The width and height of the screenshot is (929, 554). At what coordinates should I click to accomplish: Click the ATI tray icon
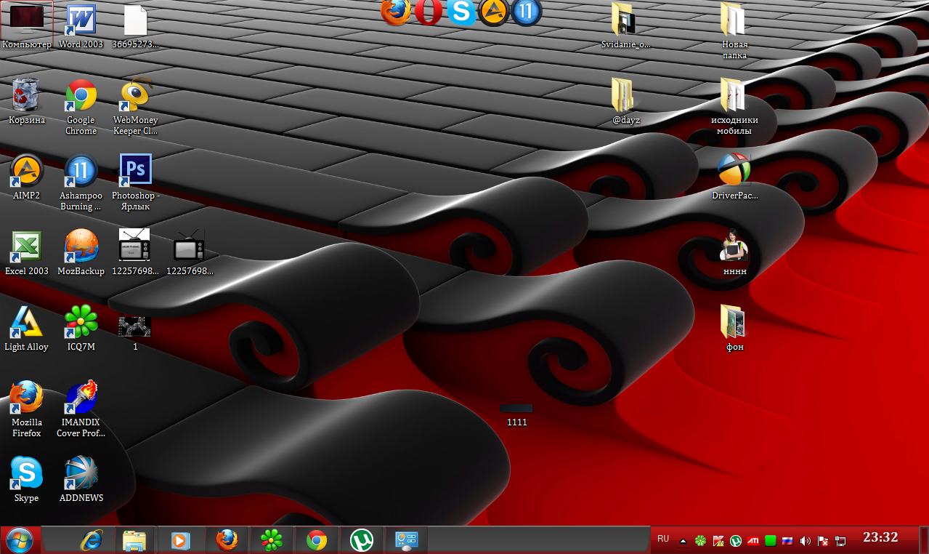[x=753, y=541]
